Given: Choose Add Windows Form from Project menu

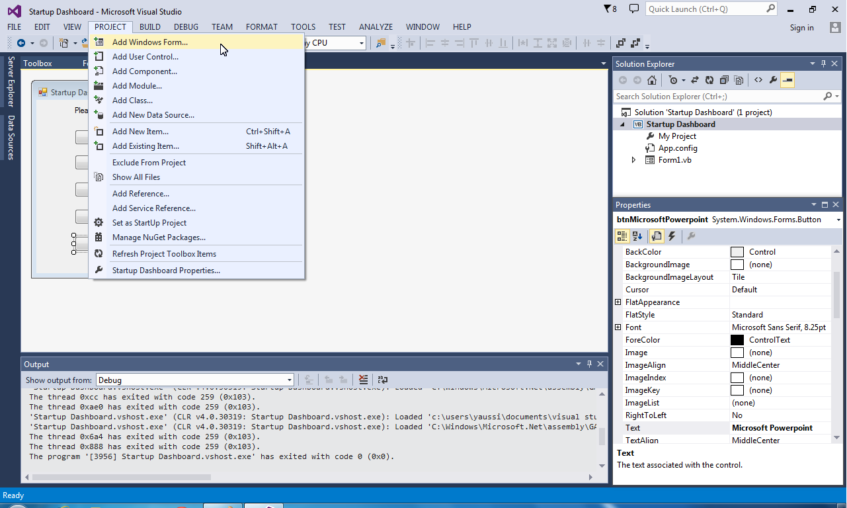Looking at the screenshot, I should point(197,42).
